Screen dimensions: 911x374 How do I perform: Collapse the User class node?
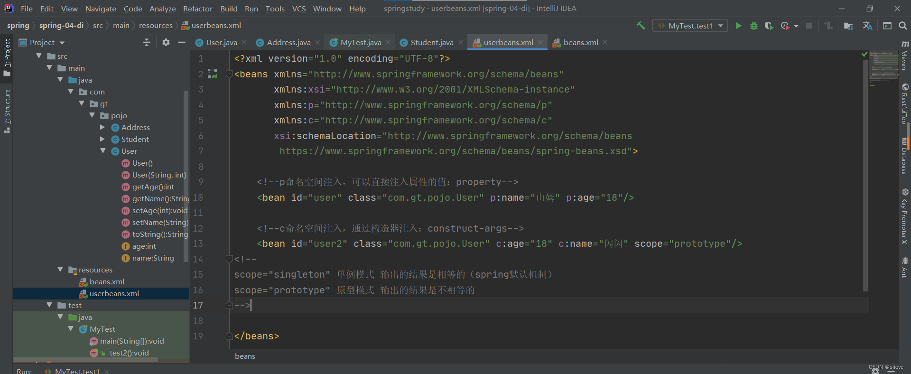(102, 151)
